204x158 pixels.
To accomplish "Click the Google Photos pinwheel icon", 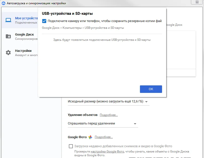I will (90, 137).
